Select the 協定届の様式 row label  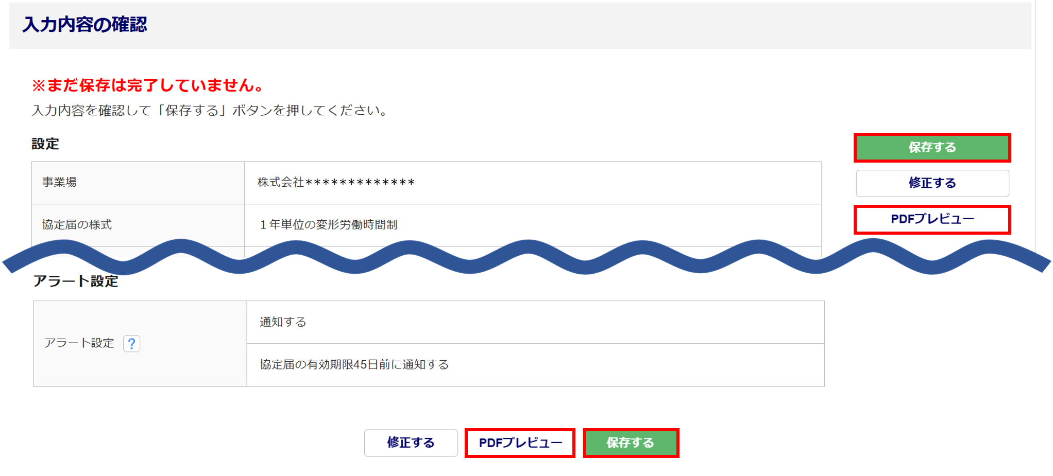(x=77, y=225)
